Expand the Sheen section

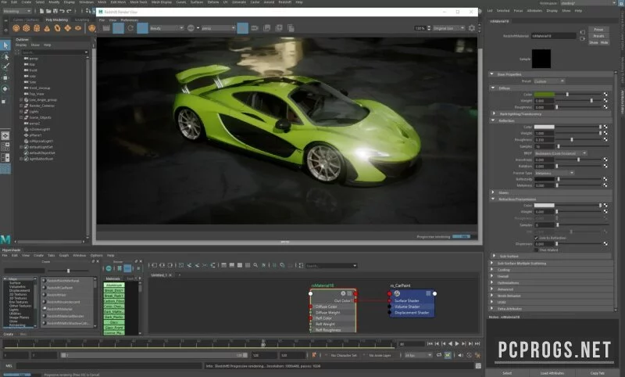tap(493, 192)
